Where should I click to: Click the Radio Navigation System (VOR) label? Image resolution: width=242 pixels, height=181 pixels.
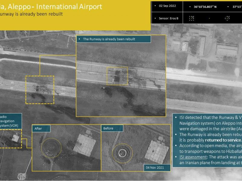pyautogui.click(x=10, y=121)
